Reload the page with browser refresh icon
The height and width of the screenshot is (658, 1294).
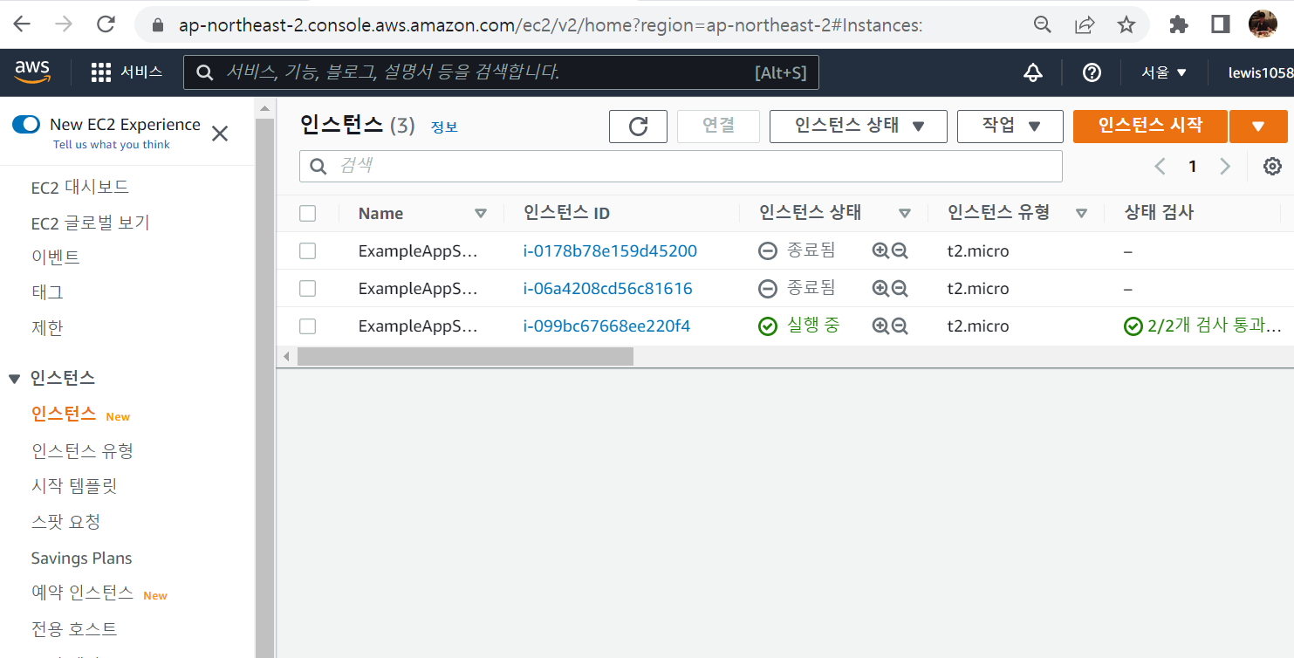106,24
